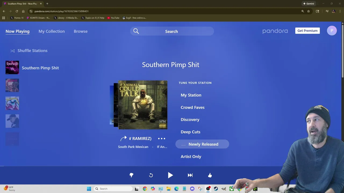Screen dimensions: 344x193
Task: Open the Topics on X Help bookmark
Action: click(93, 18)
